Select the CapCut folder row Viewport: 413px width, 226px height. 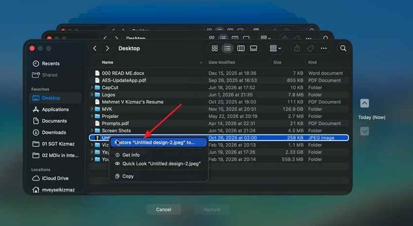[219, 87]
